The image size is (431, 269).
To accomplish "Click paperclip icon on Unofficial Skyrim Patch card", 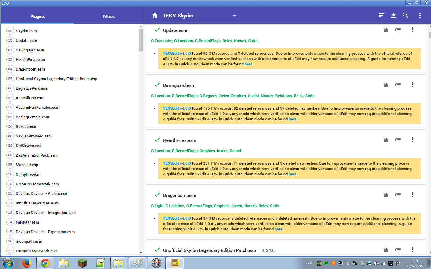I will click(398, 250).
